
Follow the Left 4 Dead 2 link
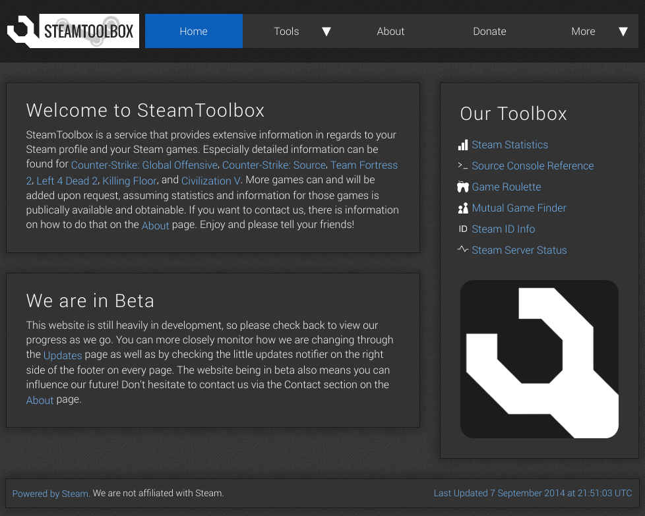point(67,181)
